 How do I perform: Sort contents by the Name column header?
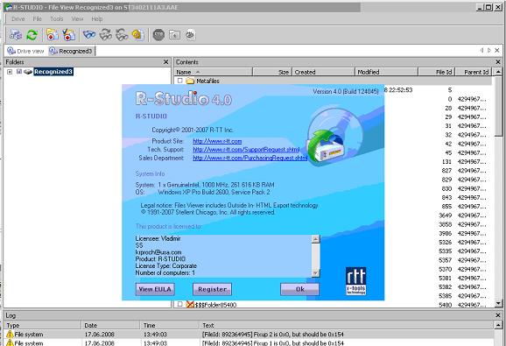[213, 72]
